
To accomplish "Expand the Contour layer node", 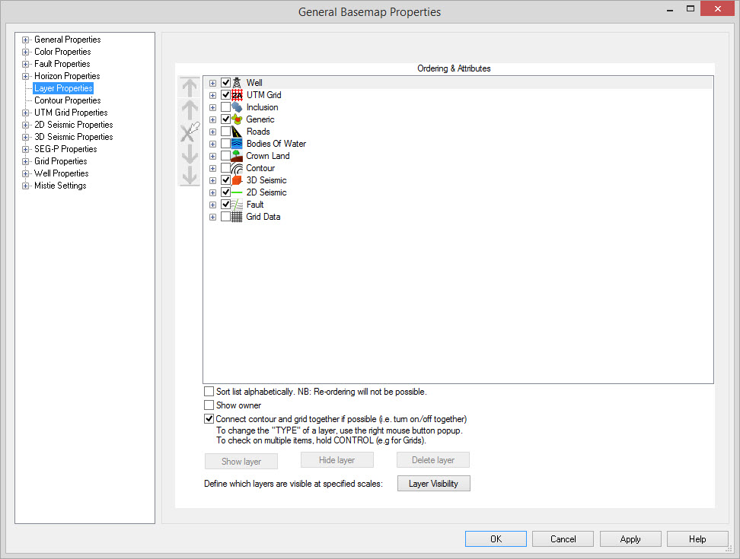I will (x=213, y=168).
